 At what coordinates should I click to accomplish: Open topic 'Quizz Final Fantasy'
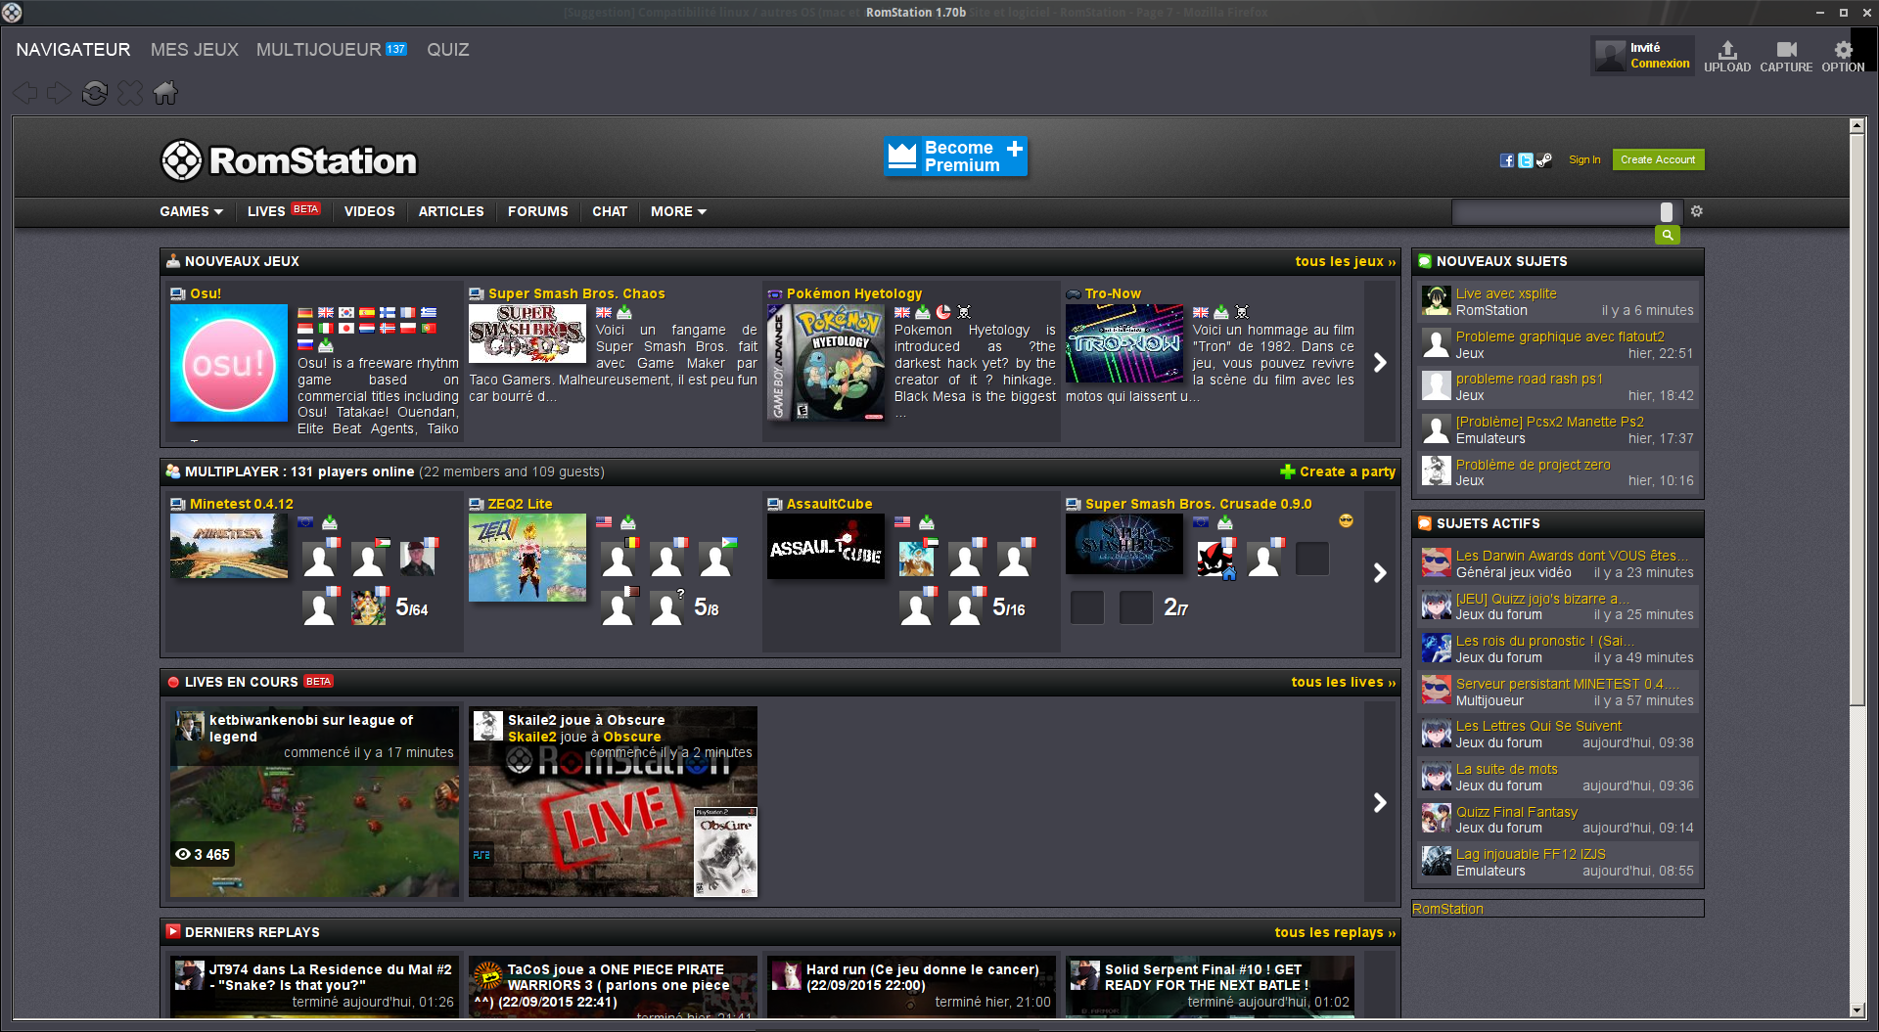(x=1517, y=812)
